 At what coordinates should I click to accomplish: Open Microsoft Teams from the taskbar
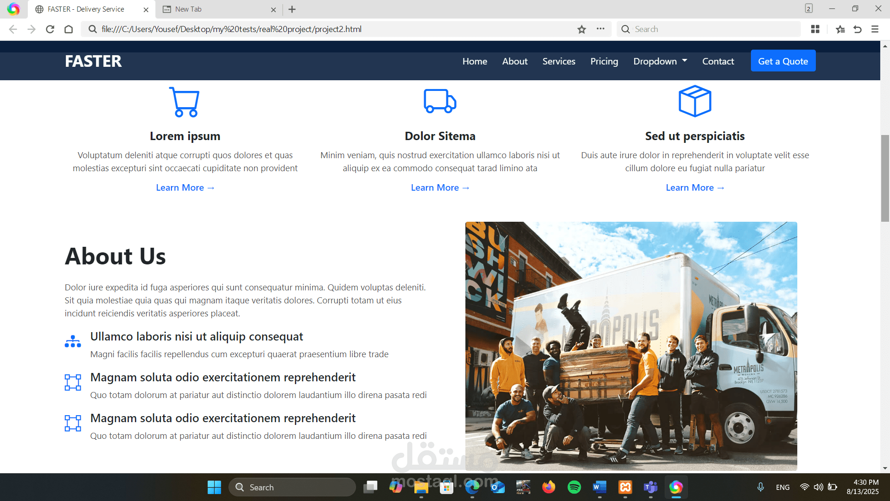(651, 487)
